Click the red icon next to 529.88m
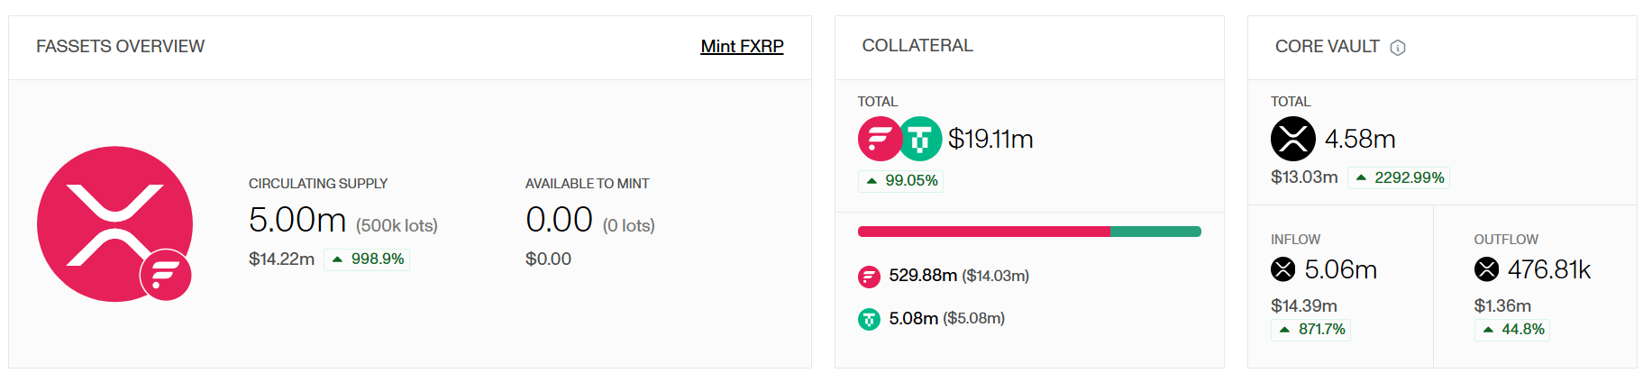This screenshot has height=382, width=1652. tap(869, 277)
